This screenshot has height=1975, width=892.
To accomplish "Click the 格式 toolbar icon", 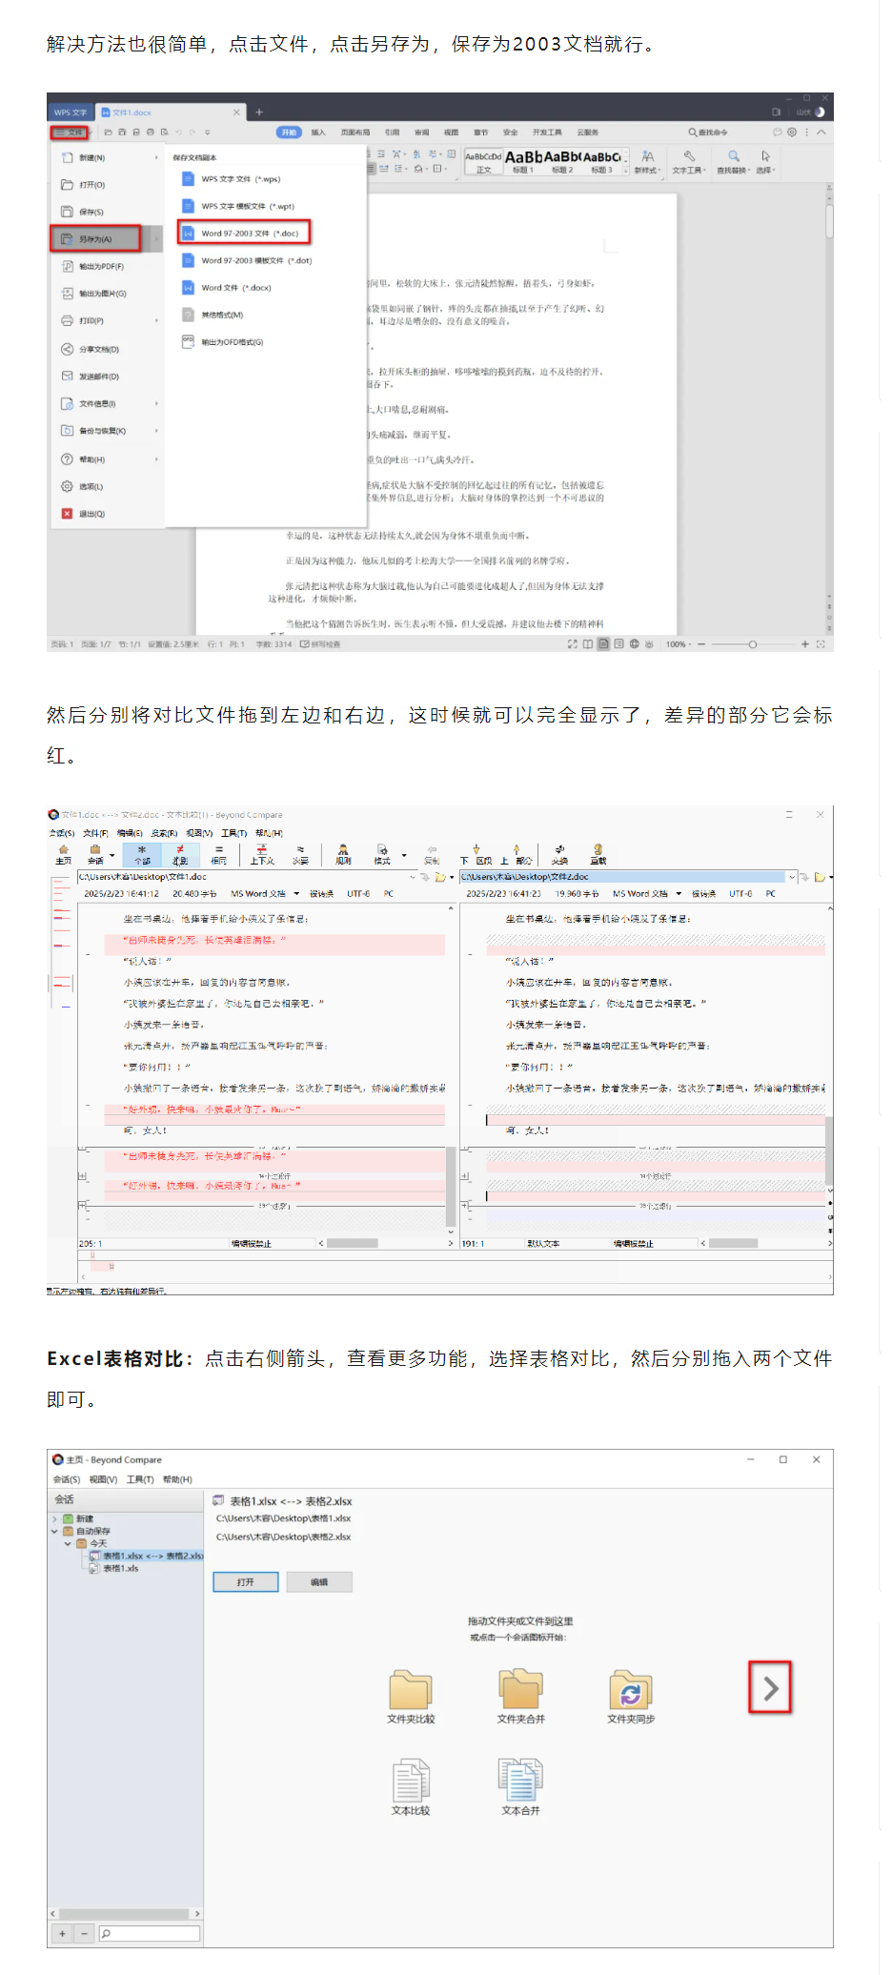I will pyautogui.click(x=382, y=853).
